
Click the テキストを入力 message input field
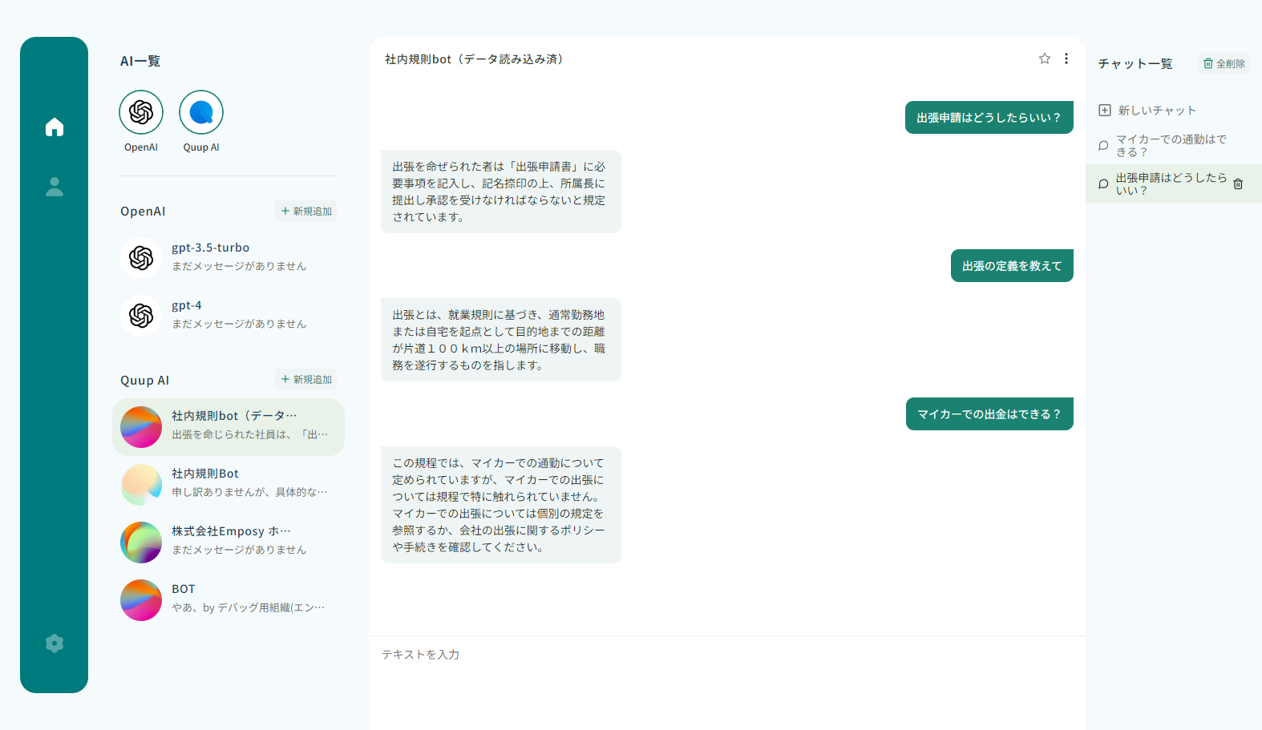(726, 655)
